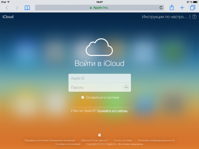The width and height of the screenshot is (199, 149).
Task: Open 'Инструкции по настро…' link
Action: 164,17
